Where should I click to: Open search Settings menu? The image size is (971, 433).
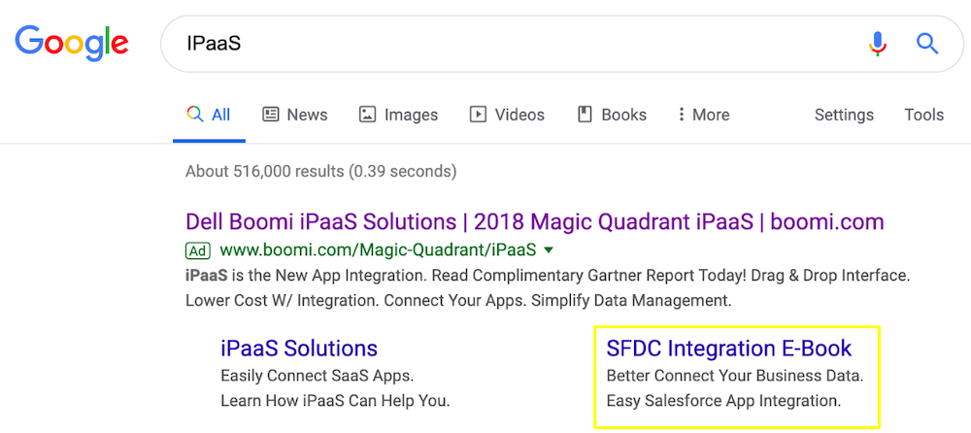pos(844,115)
